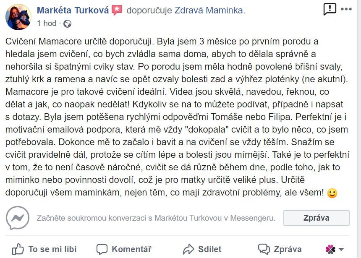This screenshot has width=361, height=258.
Task: Expand the dropdown arrow beside clover icon
Action: pos(341,249)
